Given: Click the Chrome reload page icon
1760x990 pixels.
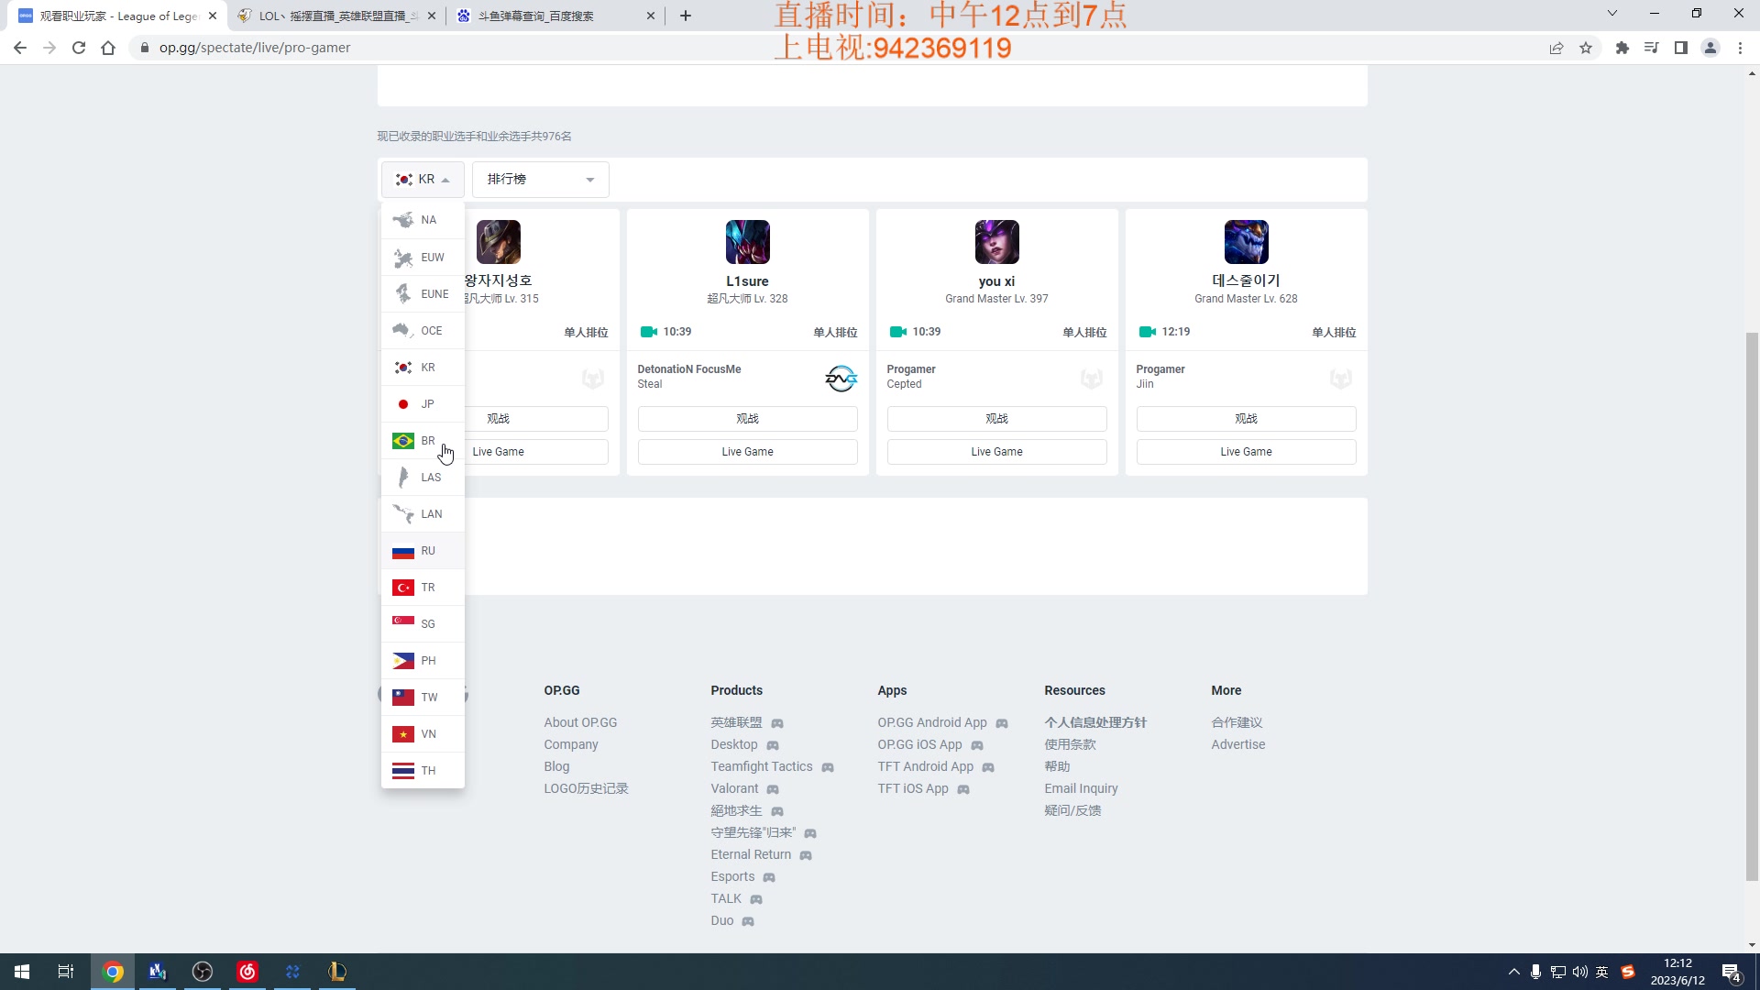Looking at the screenshot, I should (x=79, y=48).
